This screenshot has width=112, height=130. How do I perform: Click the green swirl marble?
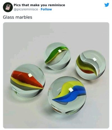57,56
